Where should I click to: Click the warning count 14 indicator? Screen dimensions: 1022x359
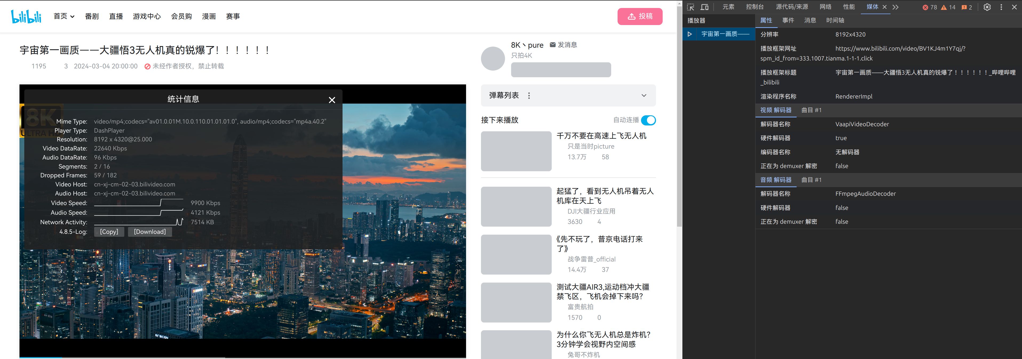click(948, 7)
